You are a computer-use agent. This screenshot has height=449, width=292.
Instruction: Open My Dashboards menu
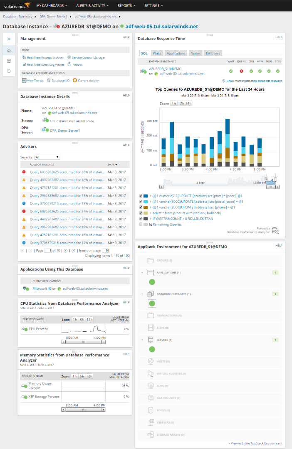click(x=52, y=5)
